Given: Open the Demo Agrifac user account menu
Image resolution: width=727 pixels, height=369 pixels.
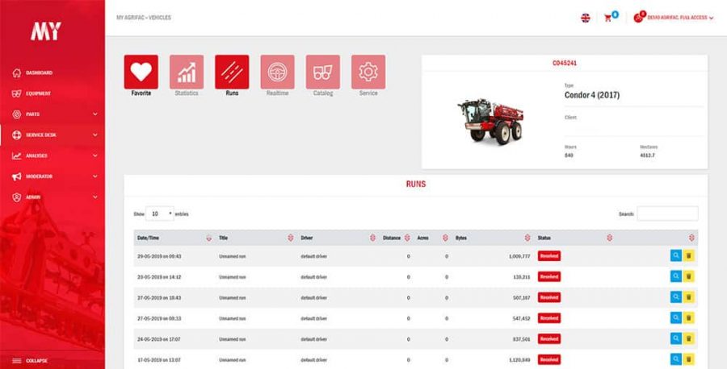Looking at the screenshot, I should 673,18.
